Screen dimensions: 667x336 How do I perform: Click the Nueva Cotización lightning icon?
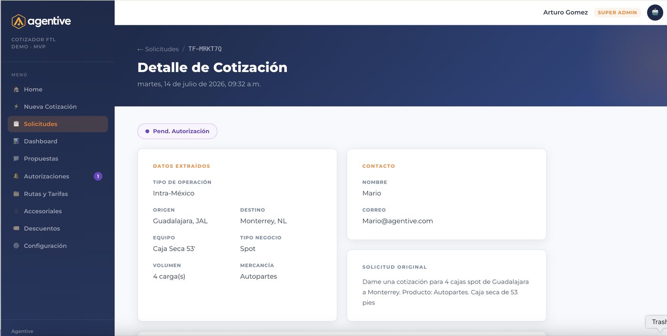[16, 107]
